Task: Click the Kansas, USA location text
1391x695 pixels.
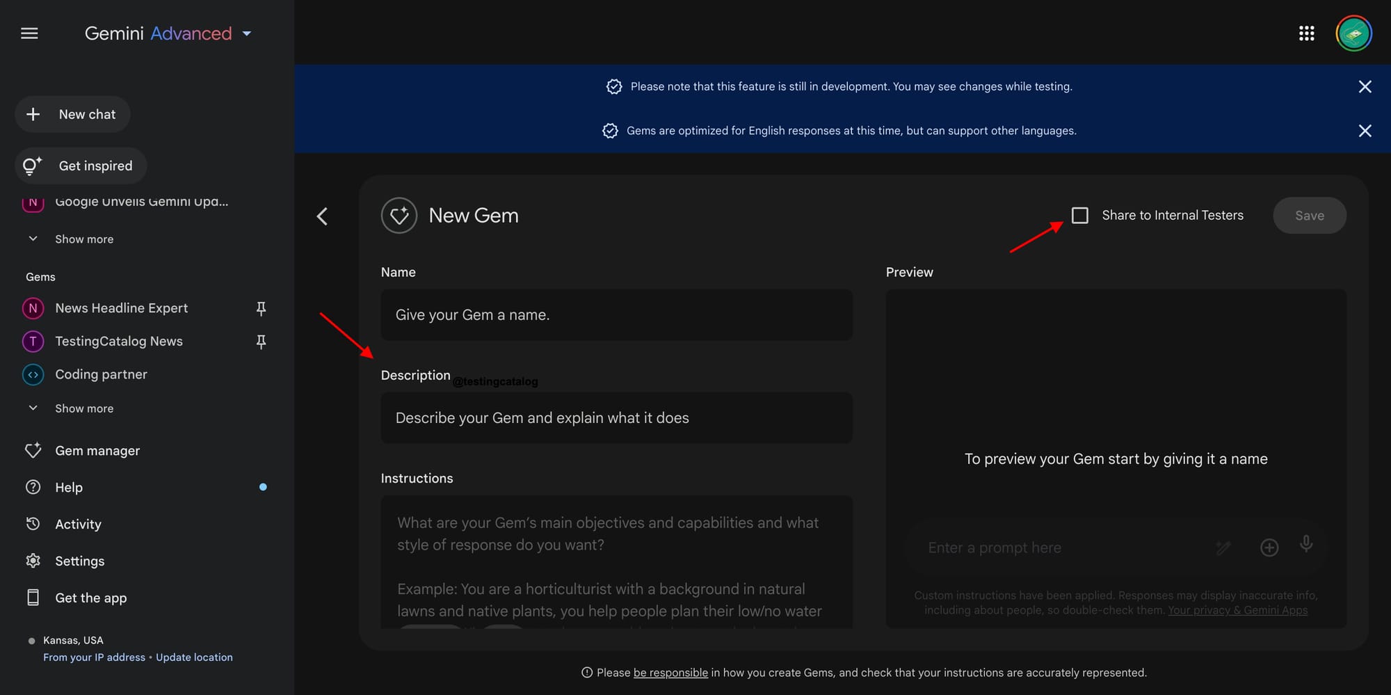Action: [x=73, y=640]
